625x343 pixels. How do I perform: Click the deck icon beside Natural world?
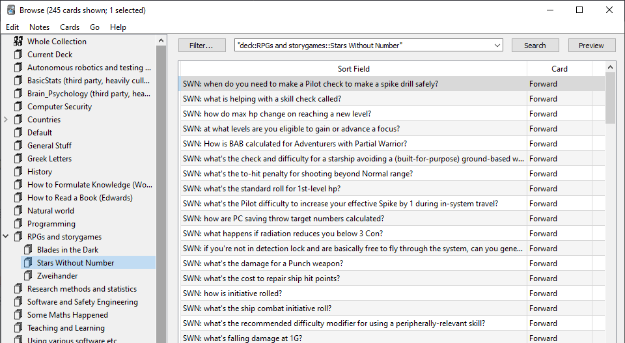[x=18, y=211]
